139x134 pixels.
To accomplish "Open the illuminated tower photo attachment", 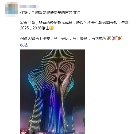I will coord(53,92).
